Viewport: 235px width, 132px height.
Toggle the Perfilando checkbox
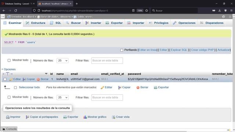coord(122,50)
